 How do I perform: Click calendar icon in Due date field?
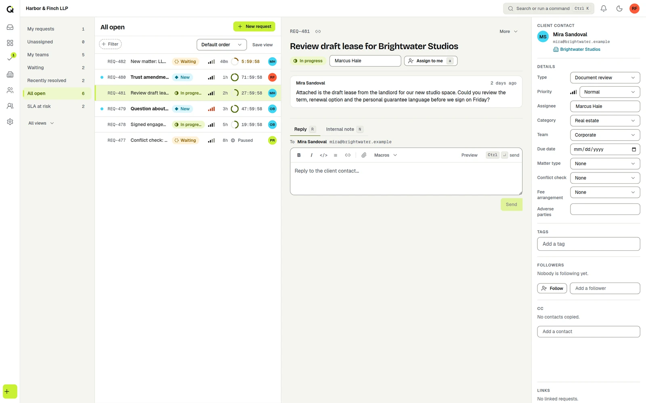click(x=634, y=150)
